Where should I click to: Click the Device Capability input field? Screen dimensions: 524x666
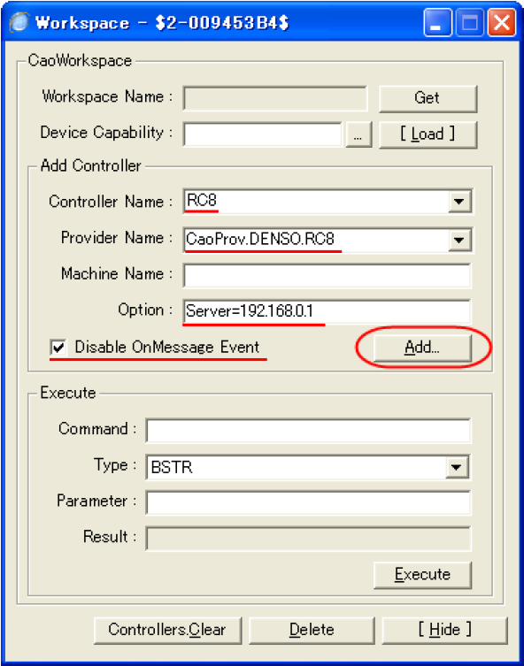click(263, 134)
